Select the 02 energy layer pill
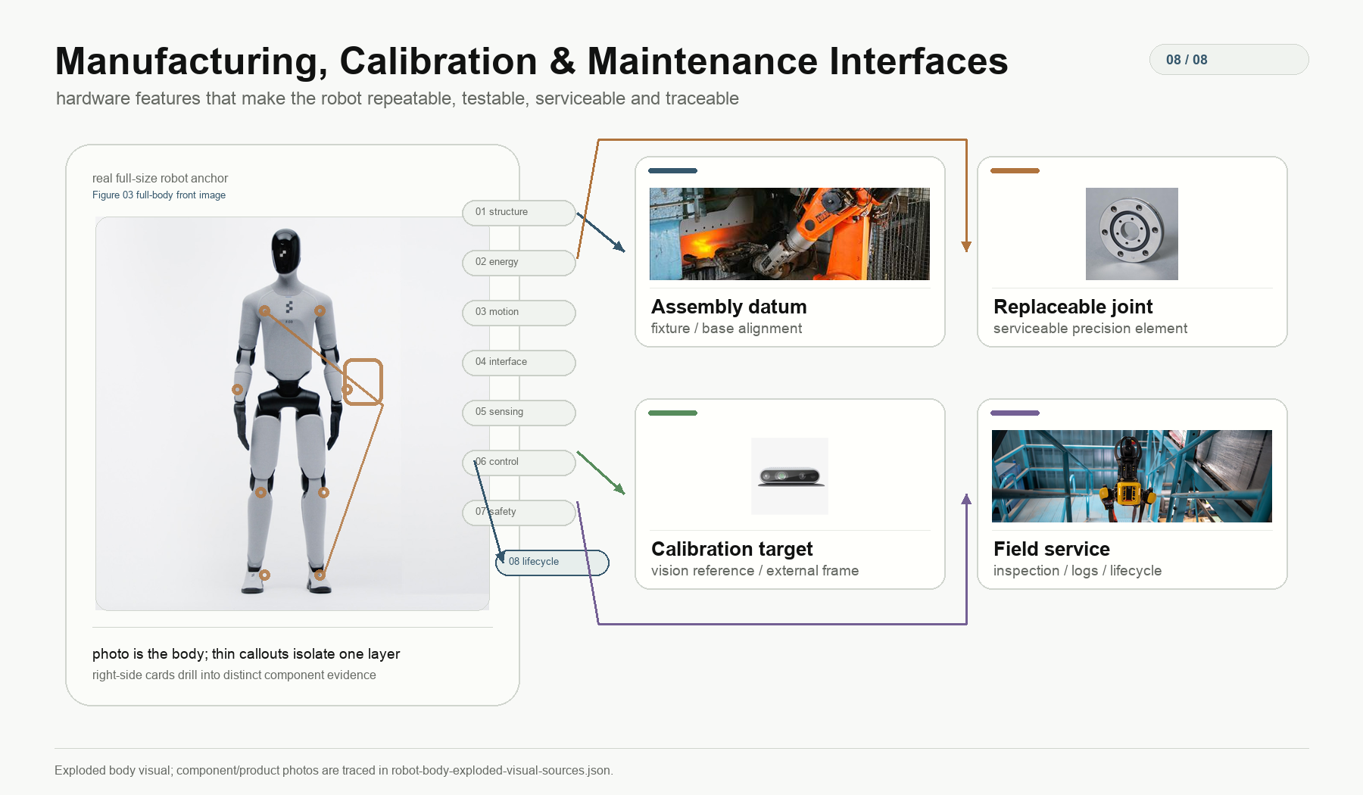 point(519,263)
